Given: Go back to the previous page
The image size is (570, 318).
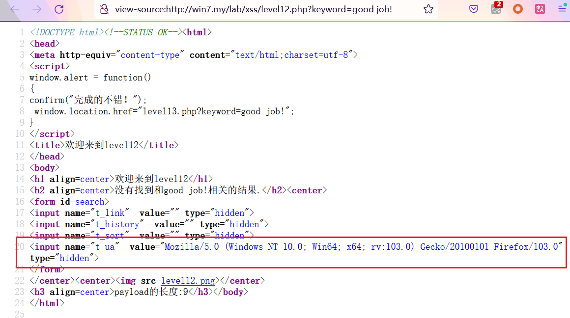Looking at the screenshot, I should [x=15, y=9].
